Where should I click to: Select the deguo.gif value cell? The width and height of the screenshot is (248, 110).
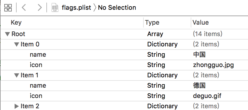click(207, 96)
